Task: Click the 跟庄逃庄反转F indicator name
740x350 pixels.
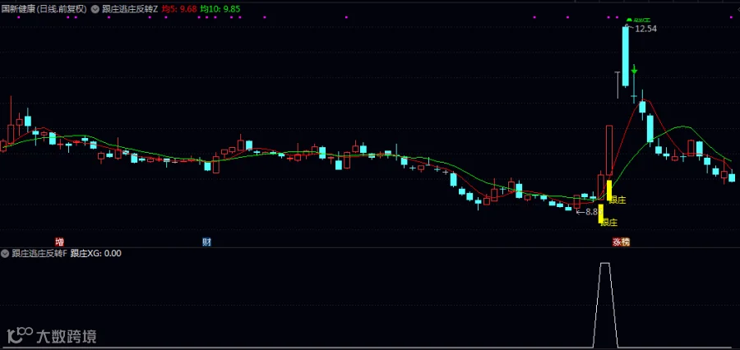Action: 39,253
